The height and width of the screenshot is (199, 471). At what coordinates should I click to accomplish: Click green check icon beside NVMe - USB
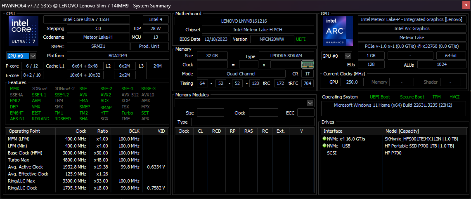(324, 146)
